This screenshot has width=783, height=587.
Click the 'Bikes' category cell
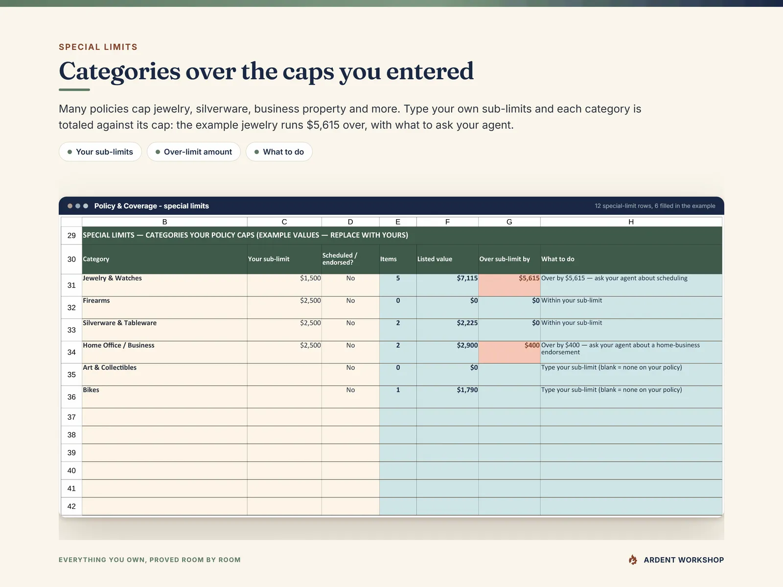pos(164,397)
